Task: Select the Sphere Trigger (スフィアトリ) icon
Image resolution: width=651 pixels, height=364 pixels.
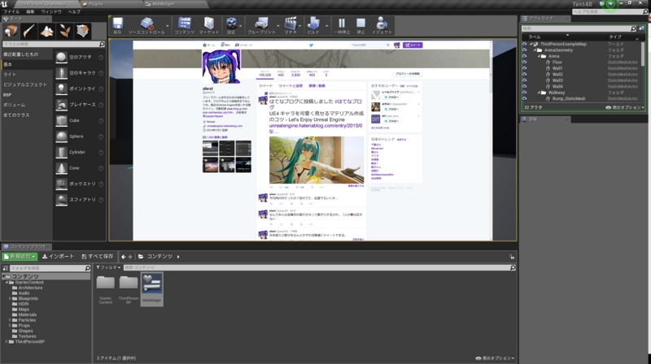Action: pos(62,200)
